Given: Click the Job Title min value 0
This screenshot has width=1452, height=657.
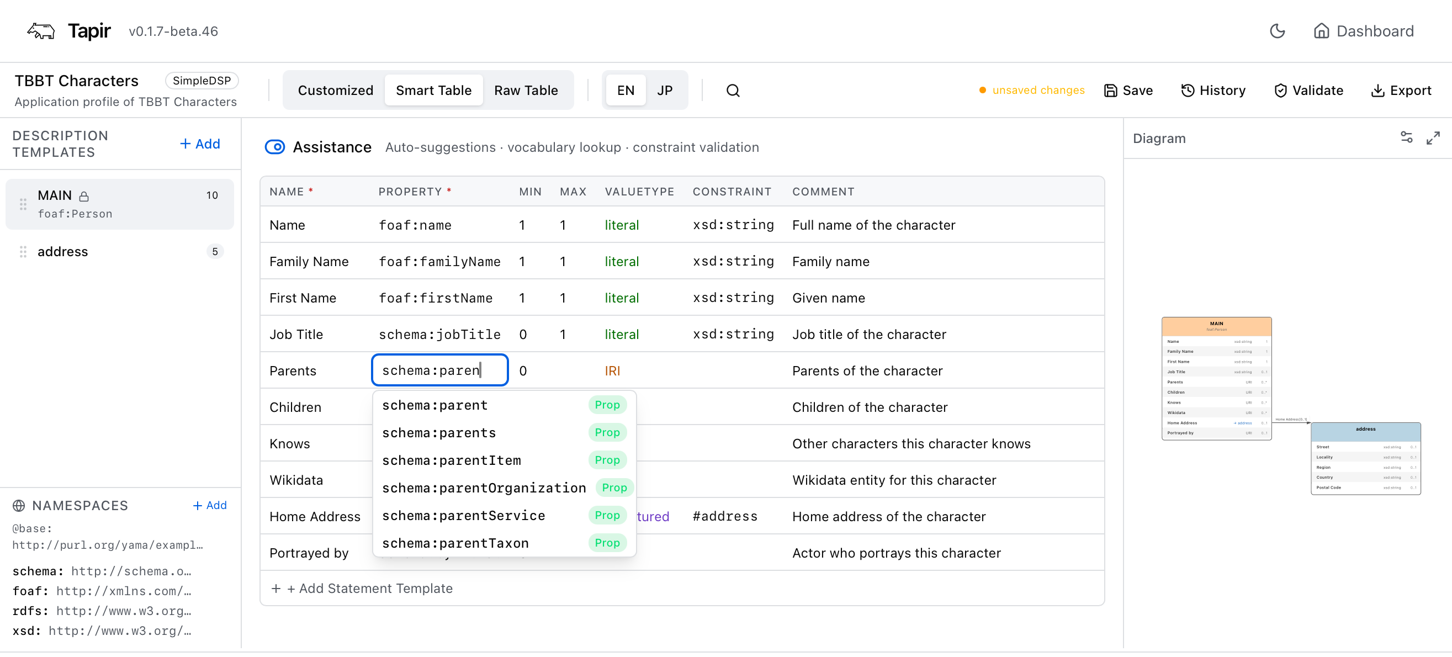Looking at the screenshot, I should (522, 334).
